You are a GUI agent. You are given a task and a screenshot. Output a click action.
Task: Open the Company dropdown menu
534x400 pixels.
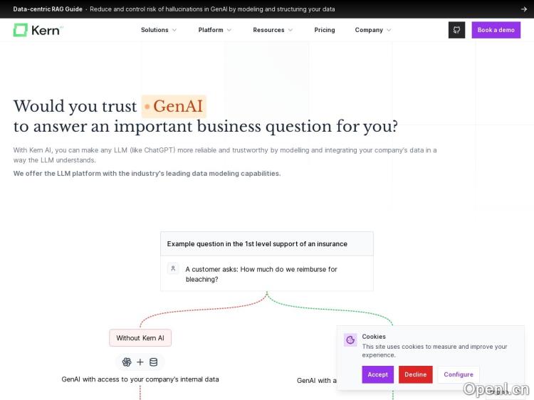(373, 30)
